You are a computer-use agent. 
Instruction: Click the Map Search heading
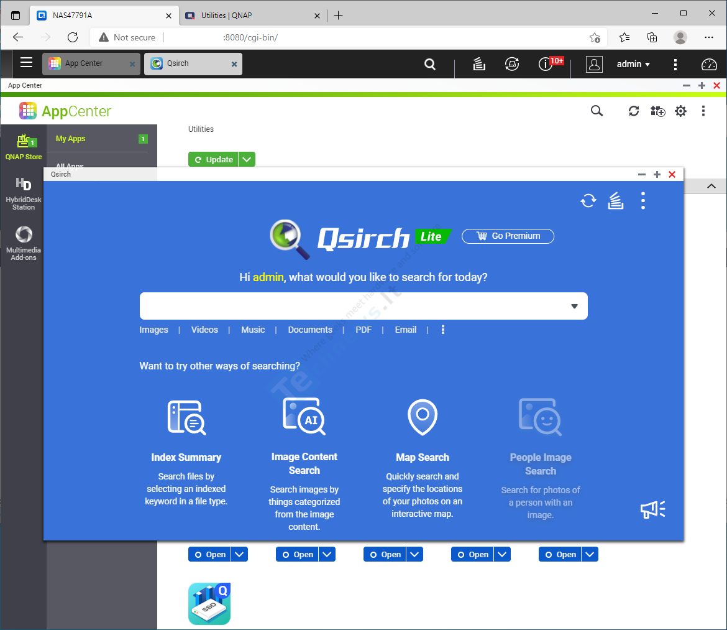click(x=423, y=458)
